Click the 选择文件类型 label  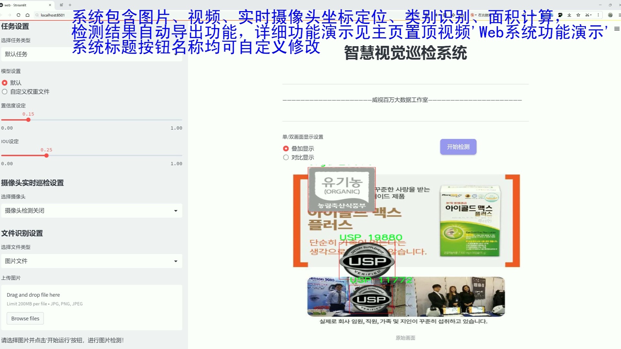[x=16, y=247]
